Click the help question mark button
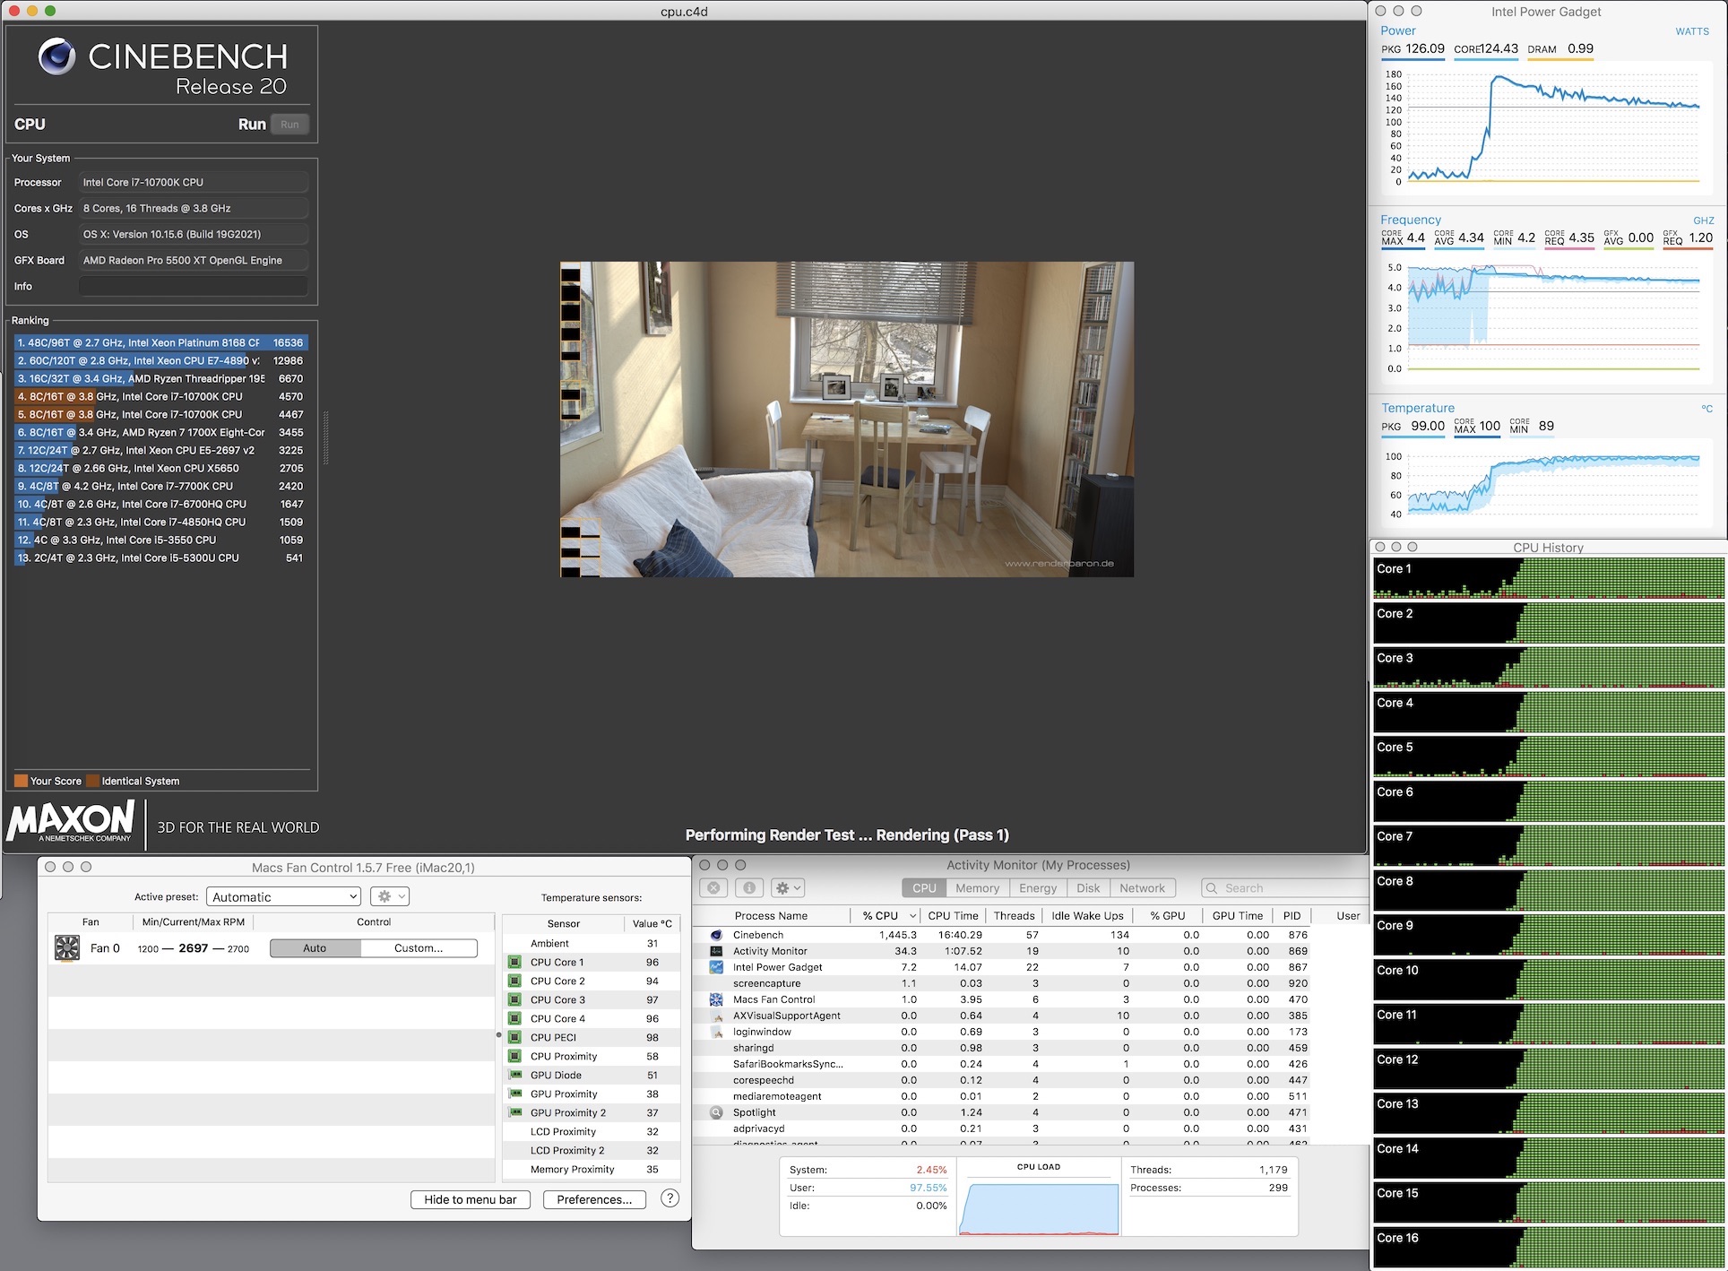The height and width of the screenshot is (1271, 1728). click(x=670, y=1198)
